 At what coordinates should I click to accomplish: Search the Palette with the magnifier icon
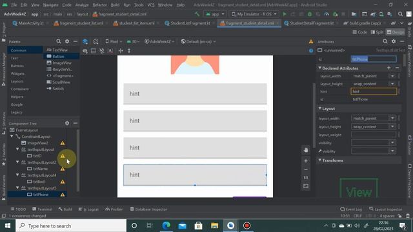(59, 41)
